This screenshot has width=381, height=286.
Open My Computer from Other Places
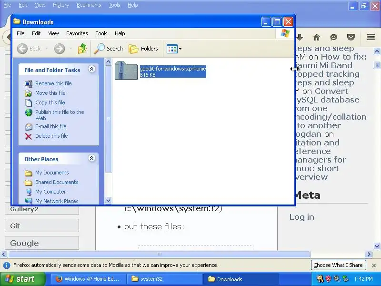pyautogui.click(x=50, y=192)
